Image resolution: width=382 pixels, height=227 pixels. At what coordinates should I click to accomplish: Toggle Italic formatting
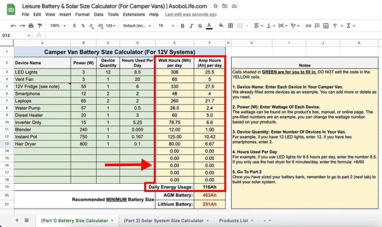click(x=191, y=26)
